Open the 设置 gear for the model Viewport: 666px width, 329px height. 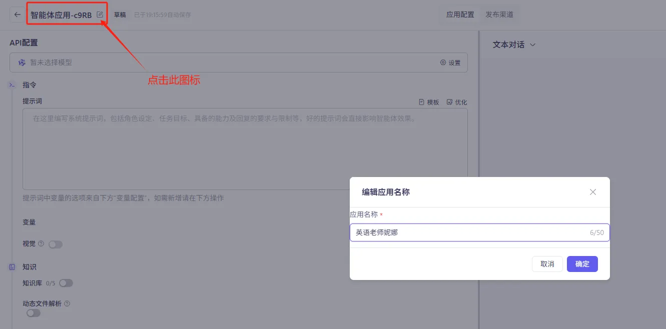click(x=450, y=62)
